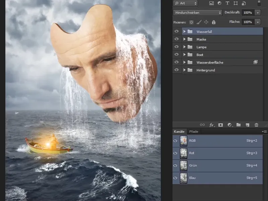Screen dimensions: 268x201
Task: Switch to the Kanäle tab
Action: (179, 131)
